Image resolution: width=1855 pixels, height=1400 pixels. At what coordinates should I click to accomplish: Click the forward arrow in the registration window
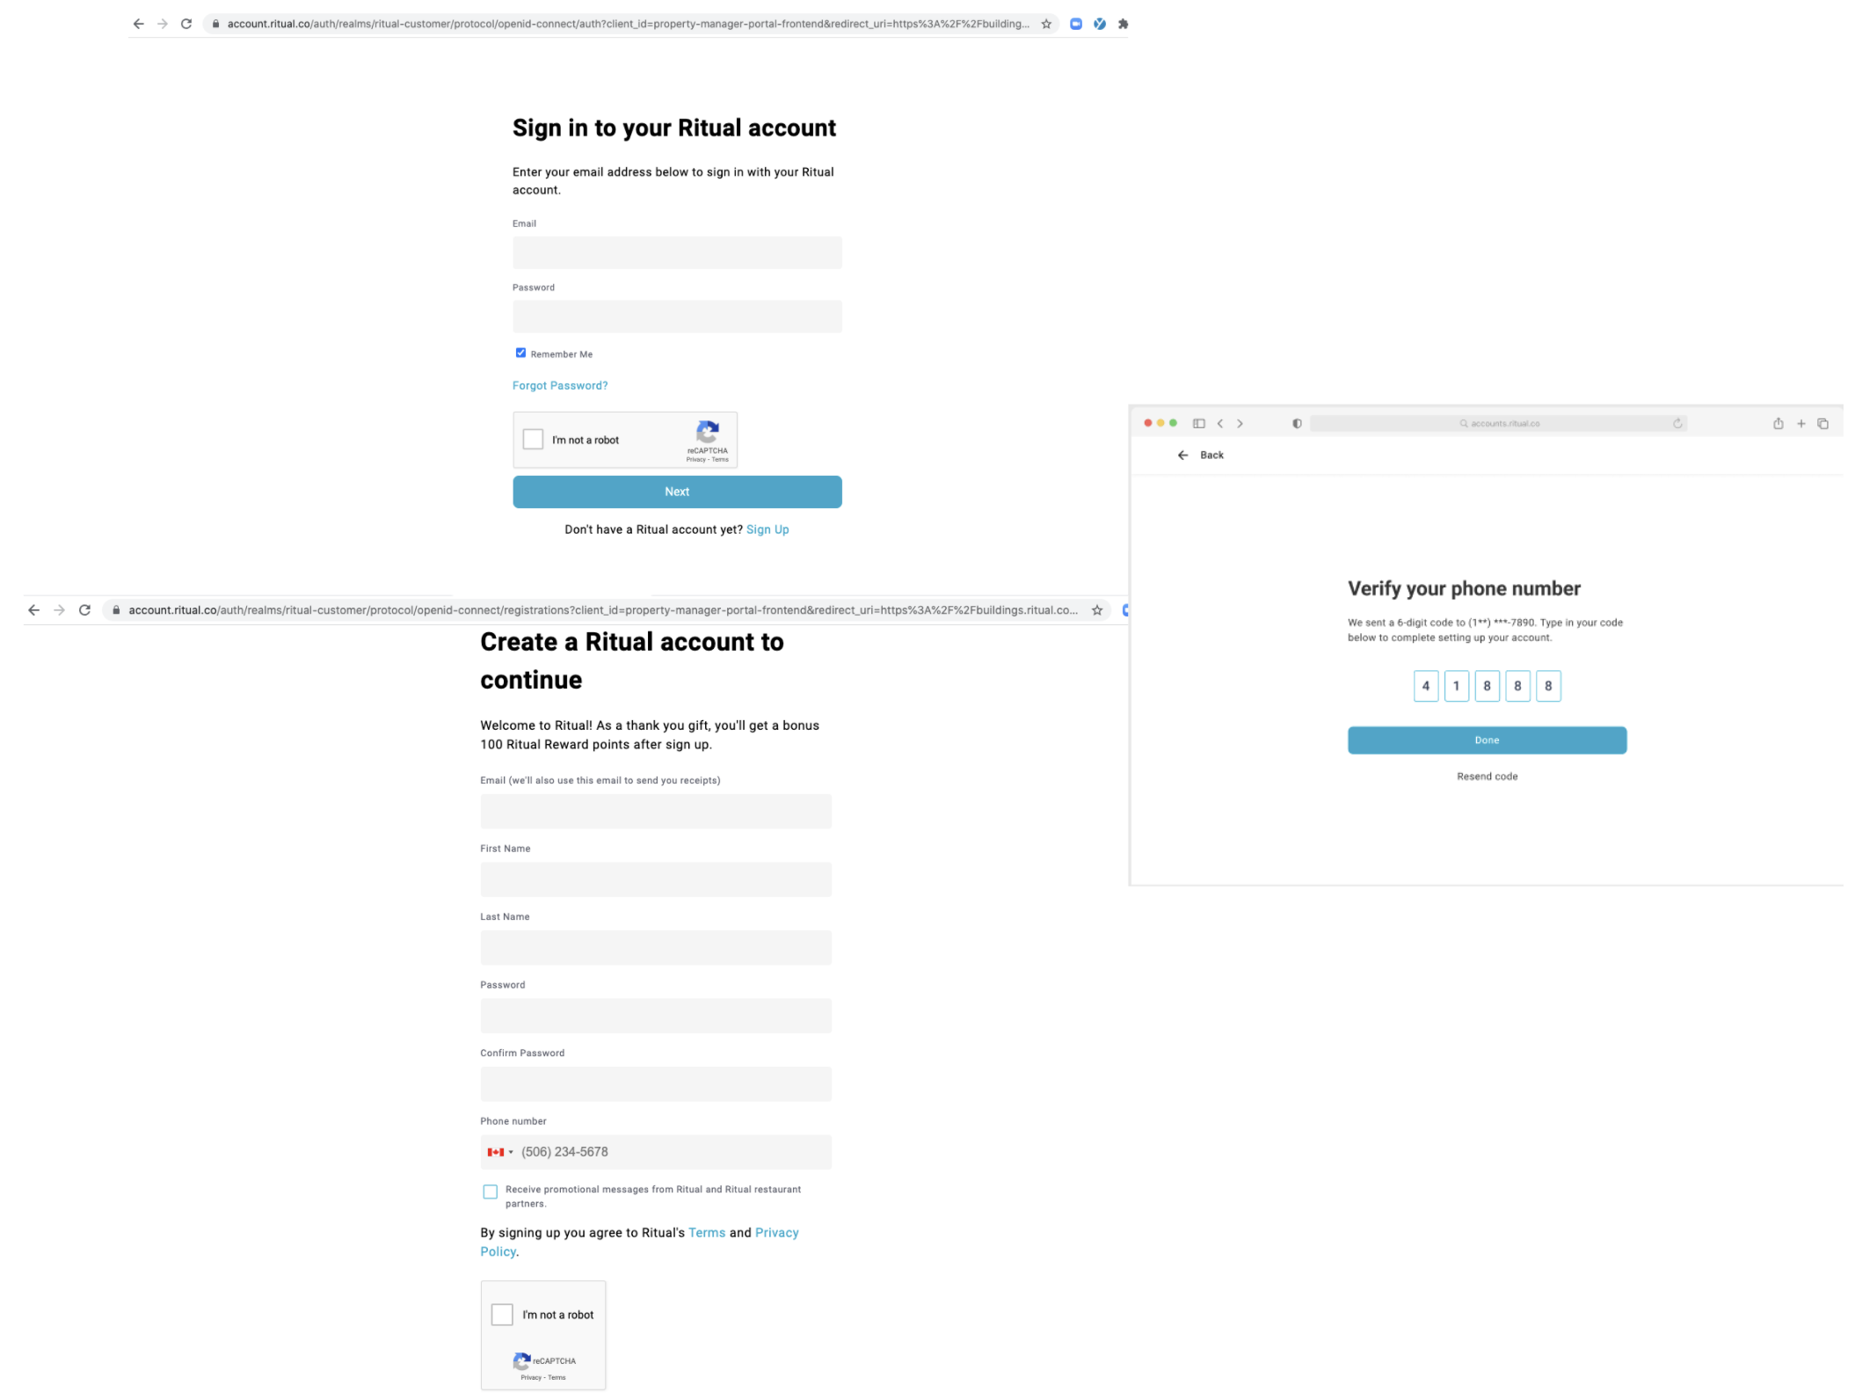click(x=60, y=610)
